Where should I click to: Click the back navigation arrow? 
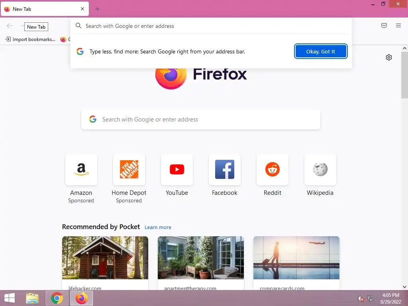[10, 25]
